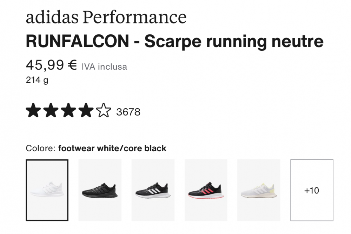
Task: Choose the black shoe with white stripes
Action: pyautogui.click(x=153, y=190)
